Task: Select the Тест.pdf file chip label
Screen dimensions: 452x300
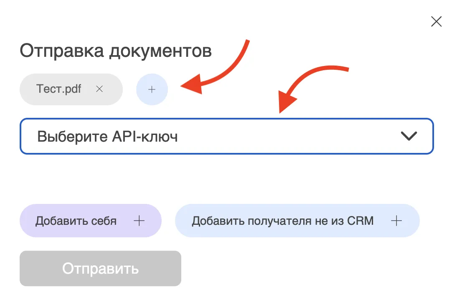Action: 59,89
